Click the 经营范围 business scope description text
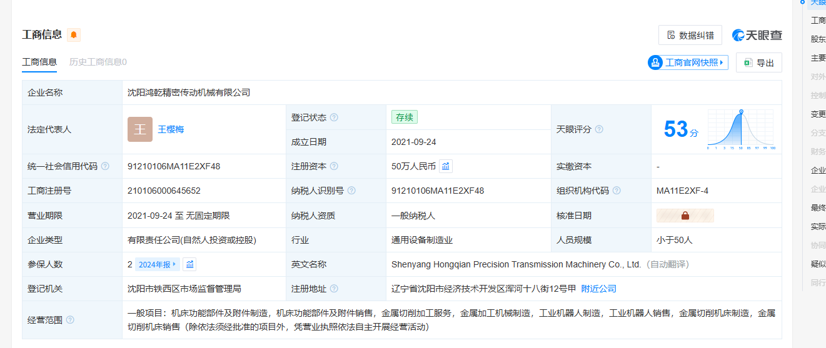Viewport: 826px width, 348px height. (x=451, y=320)
